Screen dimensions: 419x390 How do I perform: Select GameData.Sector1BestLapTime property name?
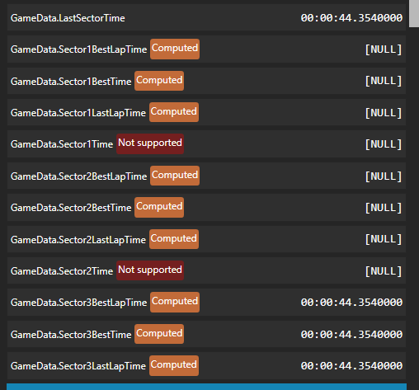click(x=78, y=49)
